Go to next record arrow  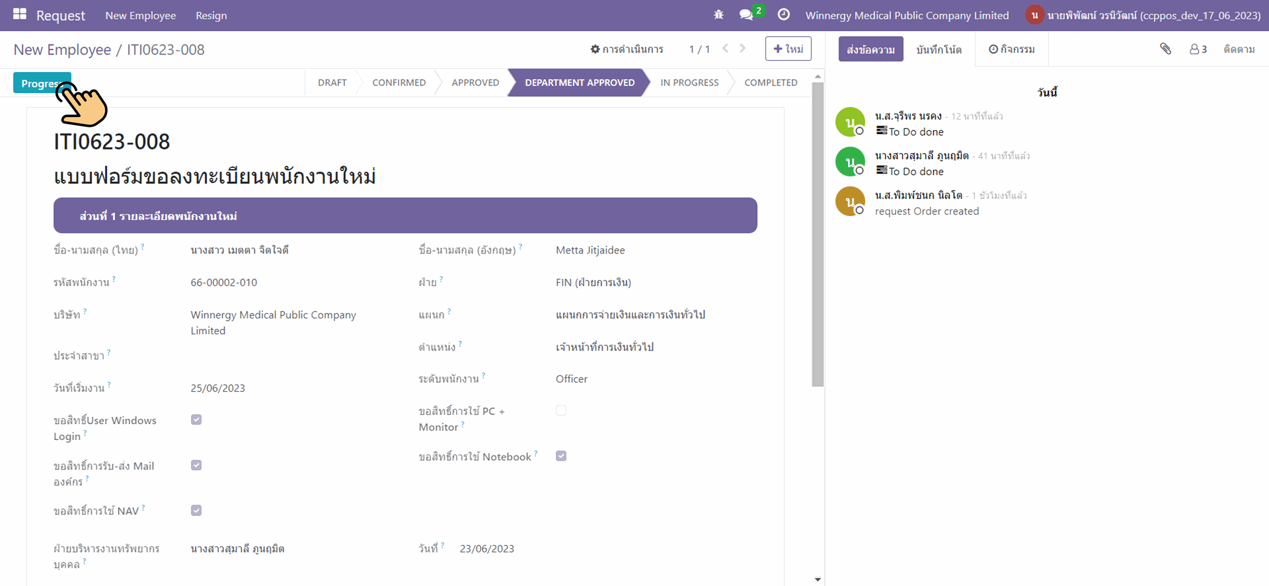[x=743, y=48]
